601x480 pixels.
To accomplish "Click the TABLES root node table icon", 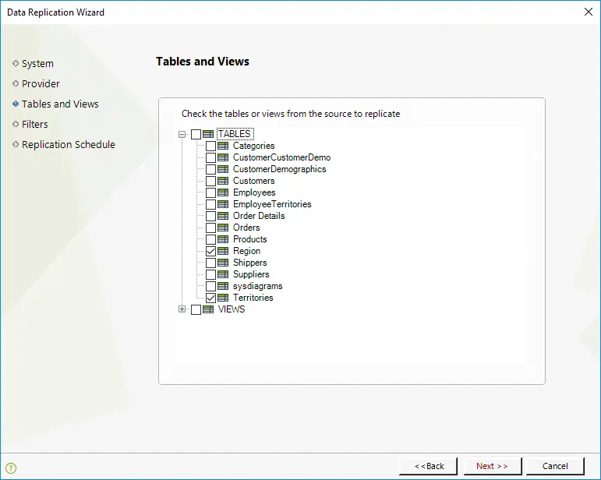I will point(208,134).
